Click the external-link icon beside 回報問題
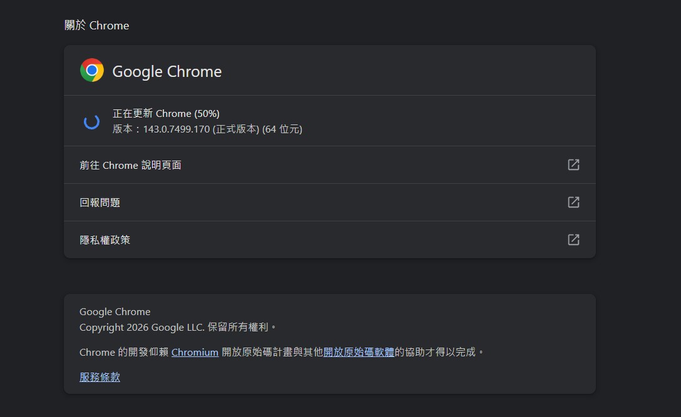The image size is (681, 417). pyautogui.click(x=573, y=202)
